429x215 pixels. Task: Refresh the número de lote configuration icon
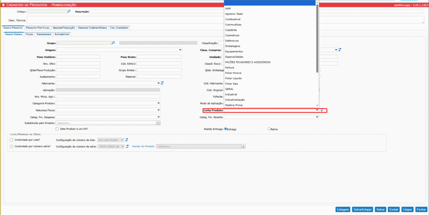click(127, 140)
